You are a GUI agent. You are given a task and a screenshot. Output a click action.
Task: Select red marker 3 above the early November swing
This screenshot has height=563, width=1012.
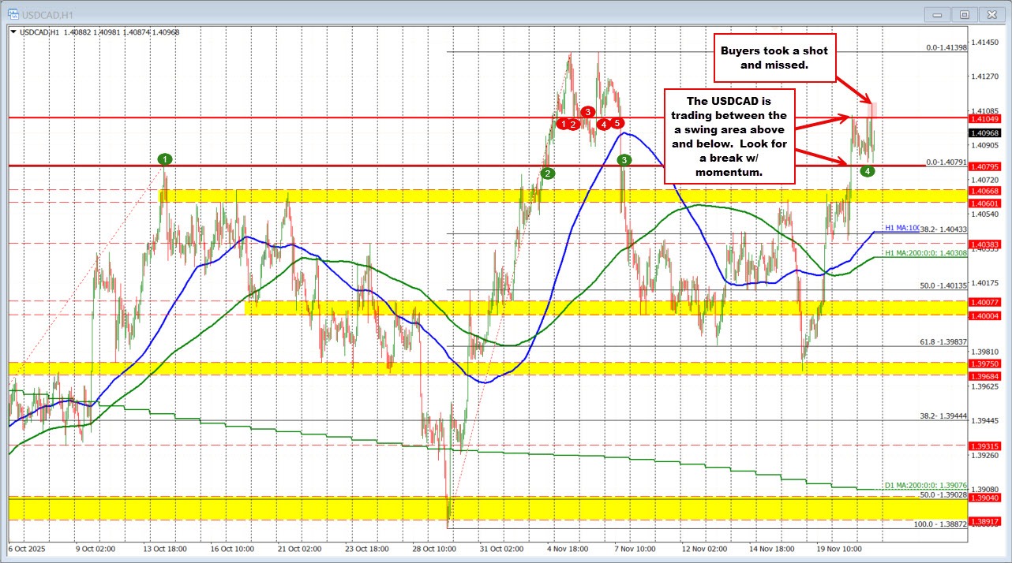pyautogui.click(x=587, y=113)
